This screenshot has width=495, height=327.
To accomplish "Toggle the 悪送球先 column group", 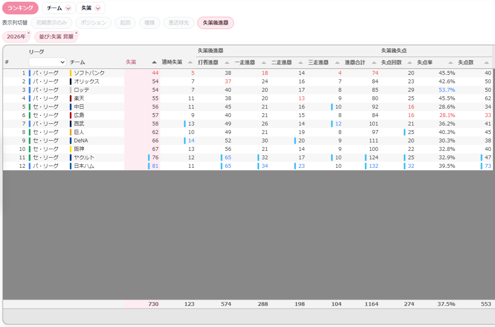I will 179,23.
